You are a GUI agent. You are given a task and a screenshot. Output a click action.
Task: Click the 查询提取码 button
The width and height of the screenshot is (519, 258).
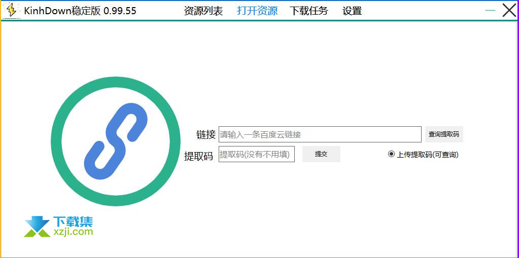pyautogui.click(x=444, y=134)
